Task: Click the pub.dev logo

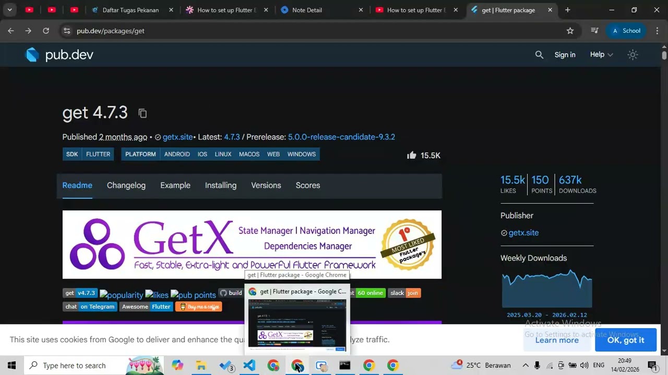Action: point(59,55)
